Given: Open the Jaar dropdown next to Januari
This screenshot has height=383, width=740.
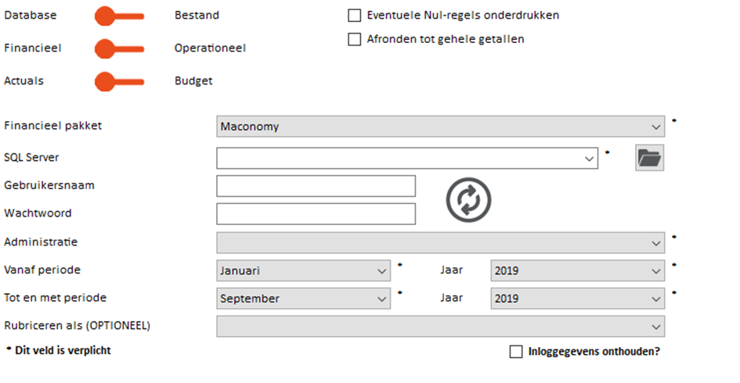Looking at the screenshot, I should pyautogui.click(x=578, y=270).
